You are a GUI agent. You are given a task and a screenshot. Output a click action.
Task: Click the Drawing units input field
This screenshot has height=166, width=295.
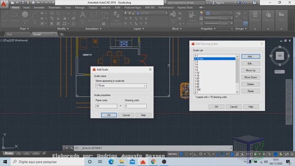click(136, 106)
